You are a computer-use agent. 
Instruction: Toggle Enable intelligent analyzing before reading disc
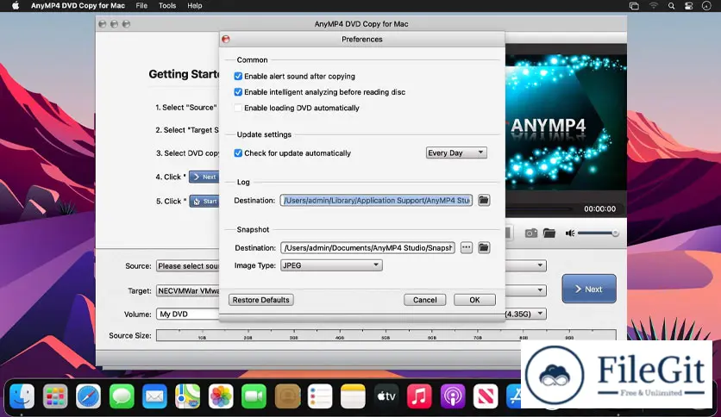click(x=238, y=92)
